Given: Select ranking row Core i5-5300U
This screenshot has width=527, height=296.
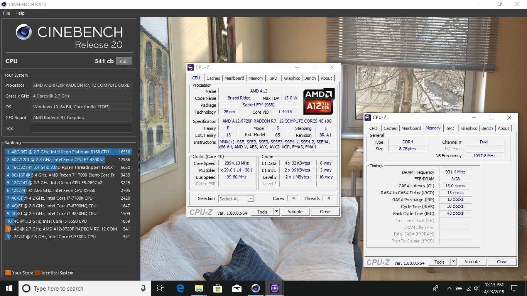Looking at the screenshot, I should click(x=69, y=237).
